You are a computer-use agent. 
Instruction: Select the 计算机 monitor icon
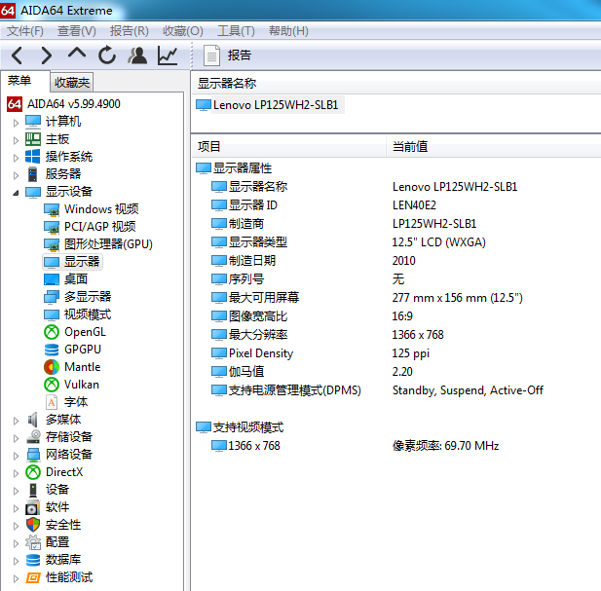click(x=33, y=122)
